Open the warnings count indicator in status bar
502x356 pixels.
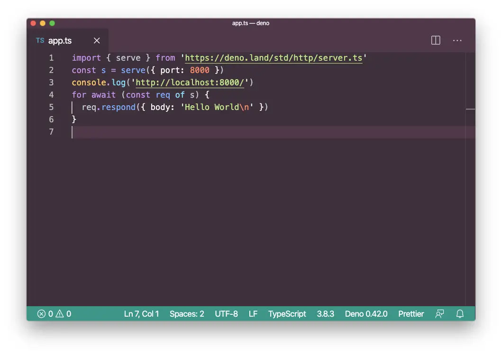(x=64, y=314)
